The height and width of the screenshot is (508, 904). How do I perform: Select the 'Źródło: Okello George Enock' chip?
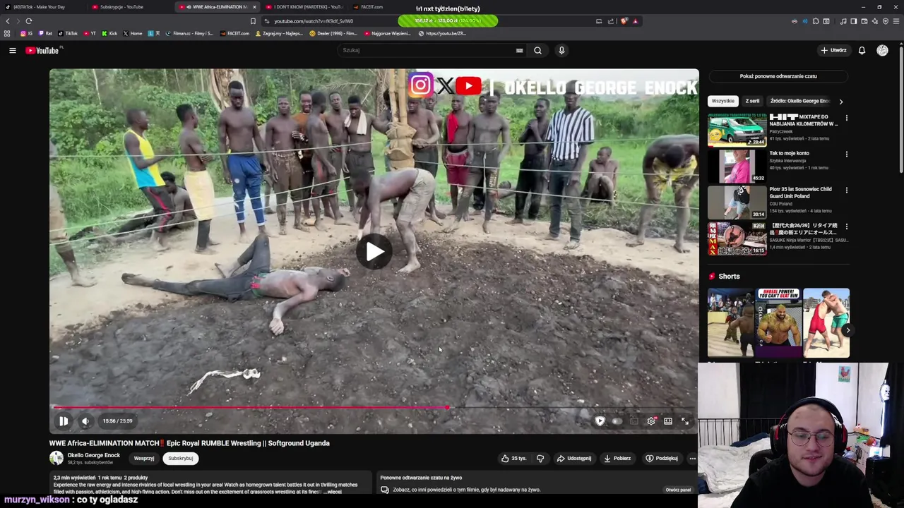799,101
